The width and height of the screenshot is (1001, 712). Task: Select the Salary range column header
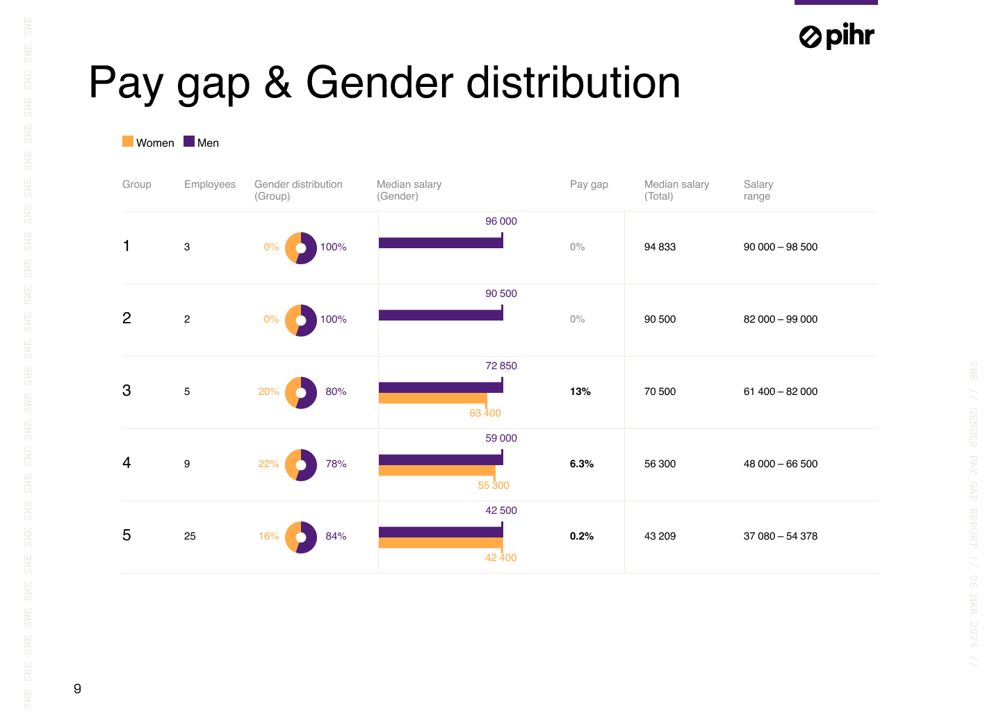click(x=758, y=190)
